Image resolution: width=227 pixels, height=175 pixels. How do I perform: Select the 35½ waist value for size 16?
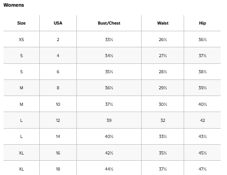(x=163, y=153)
